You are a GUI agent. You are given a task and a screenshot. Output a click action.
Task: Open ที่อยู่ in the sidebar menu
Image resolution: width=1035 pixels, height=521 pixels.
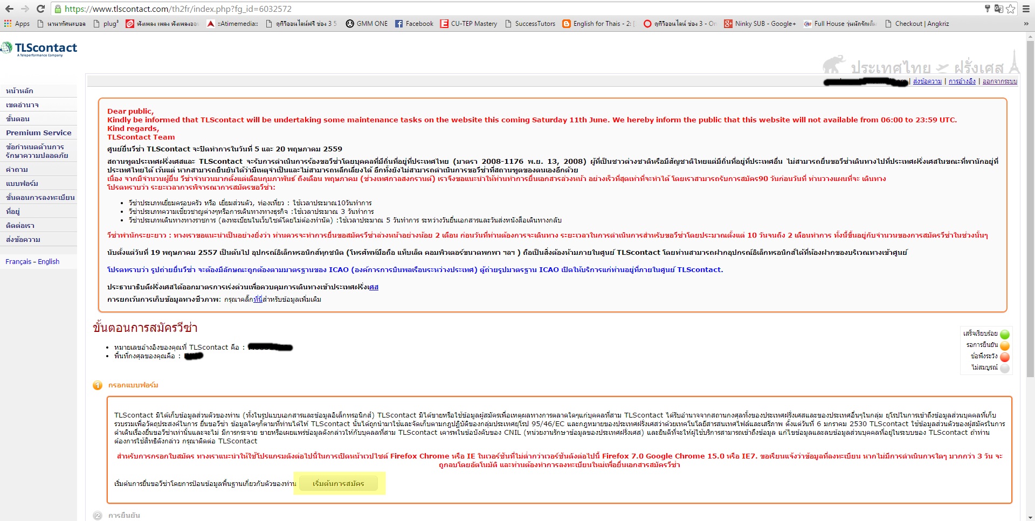pos(39,211)
